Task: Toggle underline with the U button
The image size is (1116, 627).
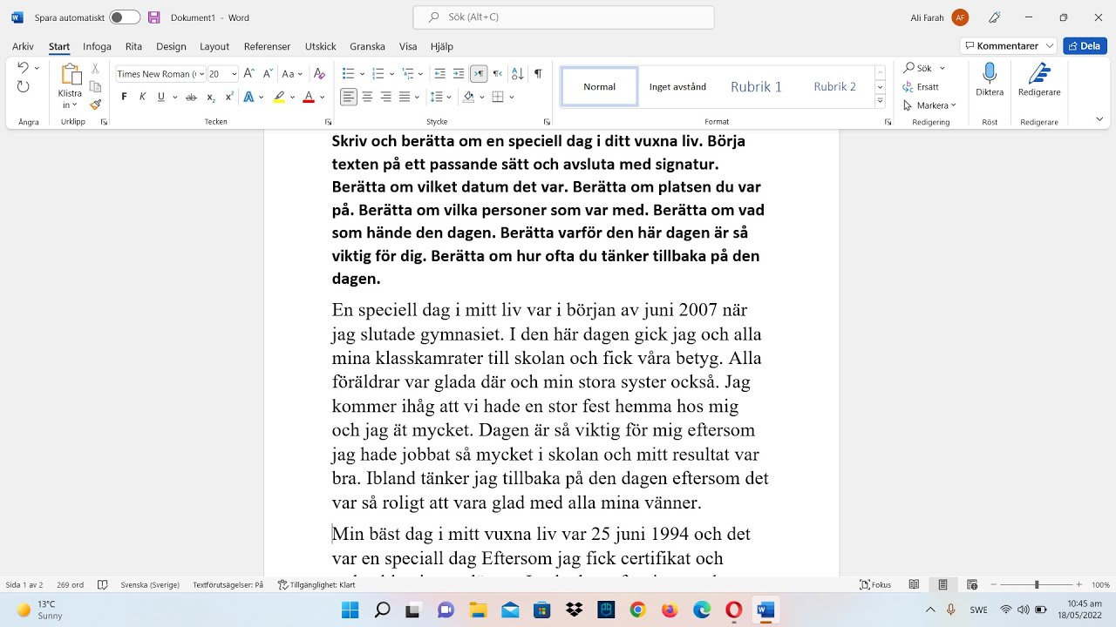Action: pos(160,97)
